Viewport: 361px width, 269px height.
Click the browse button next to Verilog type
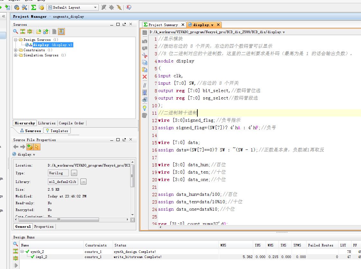[x=74, y=173]
